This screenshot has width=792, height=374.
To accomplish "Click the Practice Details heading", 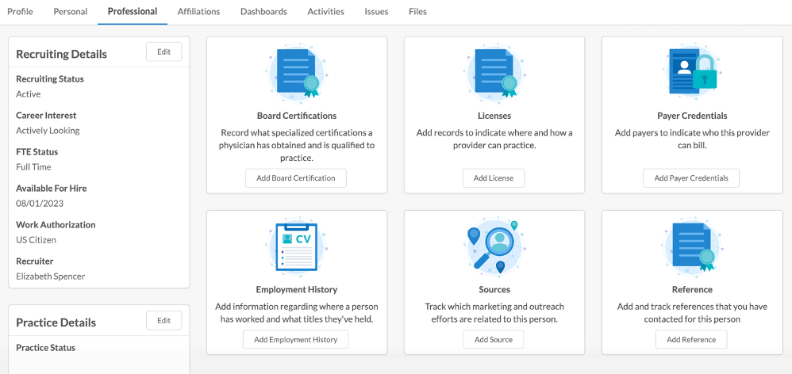I will pyautogui.click(x=56, y=322).
